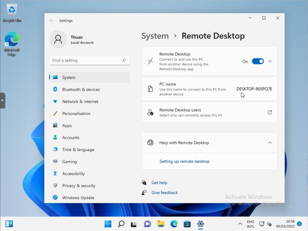This screenshot has height=231, width=308.
Task: Open the Get help link
Action: (159, 183)
